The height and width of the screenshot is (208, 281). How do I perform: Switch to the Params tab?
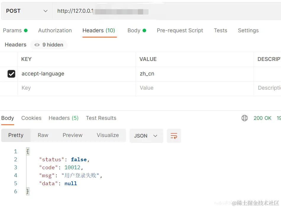click(x=15, y=30)
